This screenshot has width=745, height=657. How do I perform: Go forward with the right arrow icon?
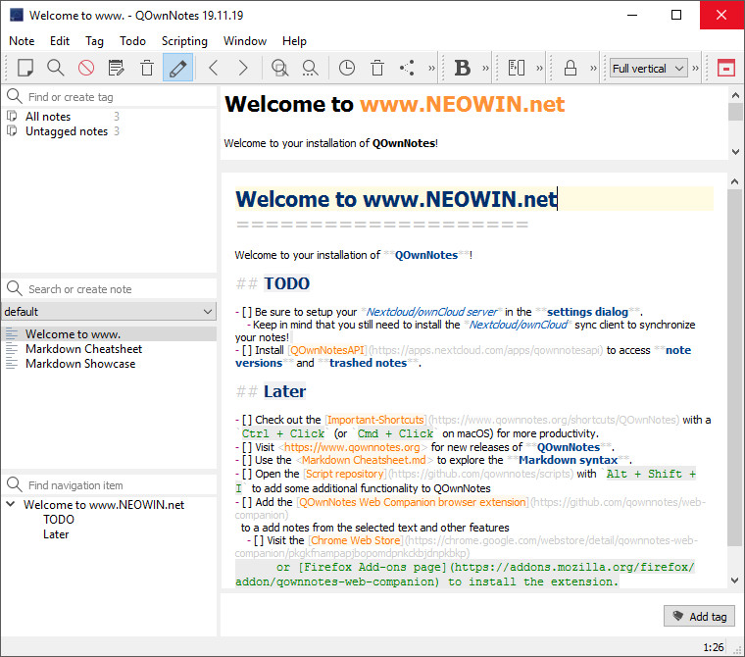tap(243, 68)
